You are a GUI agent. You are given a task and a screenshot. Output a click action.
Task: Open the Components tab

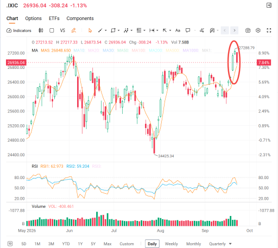[x=80, y=18]
